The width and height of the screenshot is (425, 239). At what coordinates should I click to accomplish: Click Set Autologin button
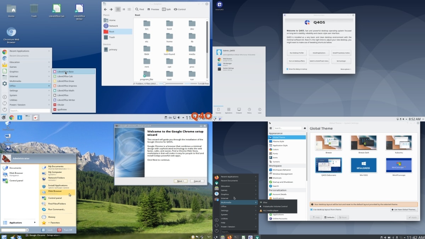pyautogui.click(x=341, y=61)
